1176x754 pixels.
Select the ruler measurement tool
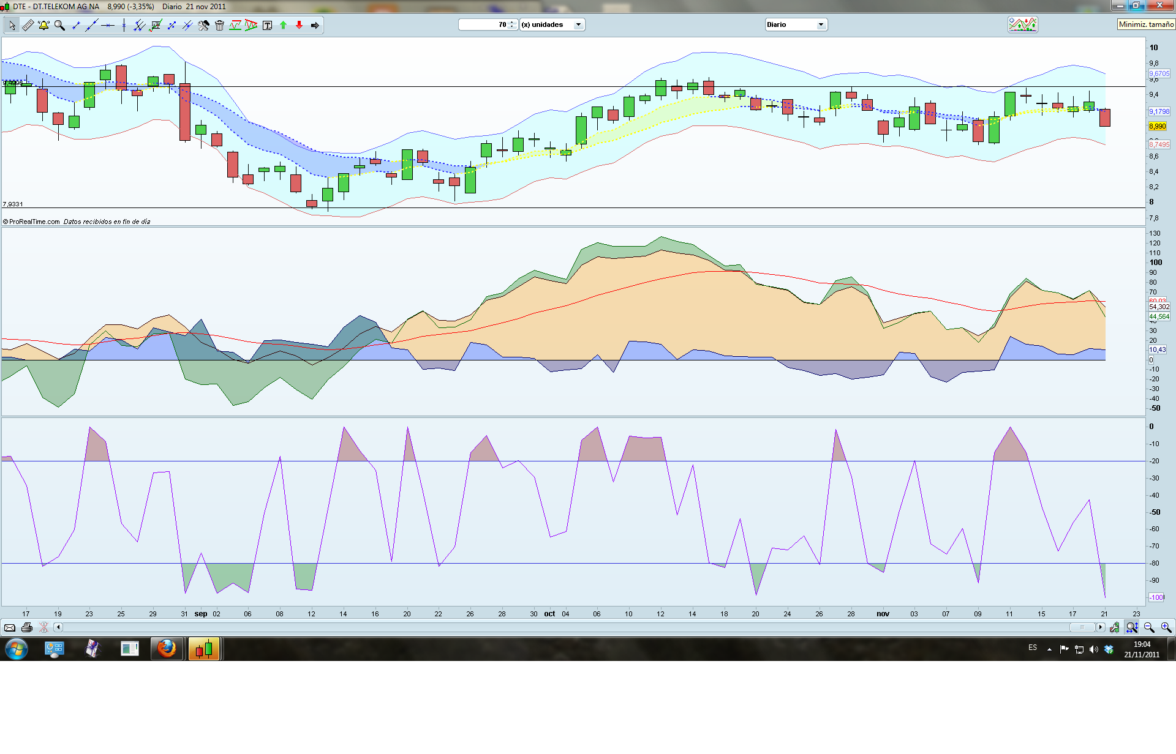click(x=28, y=25)
